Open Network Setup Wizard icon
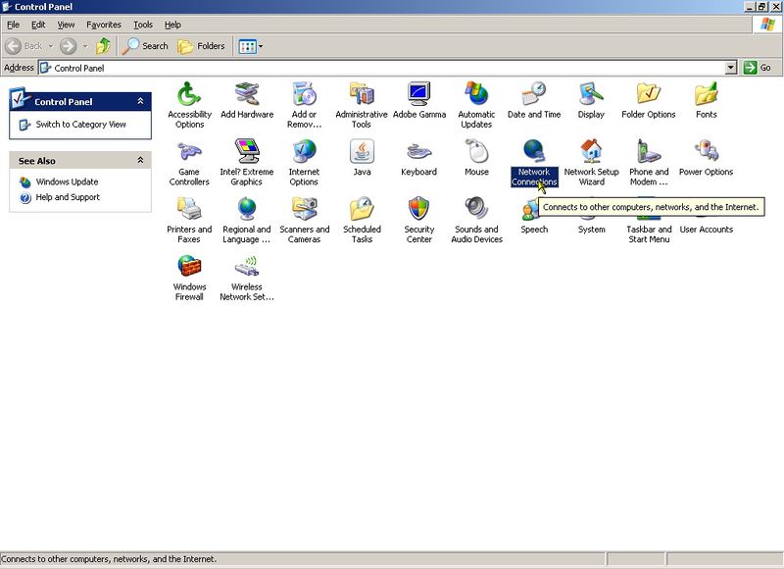 pos(592,152)
